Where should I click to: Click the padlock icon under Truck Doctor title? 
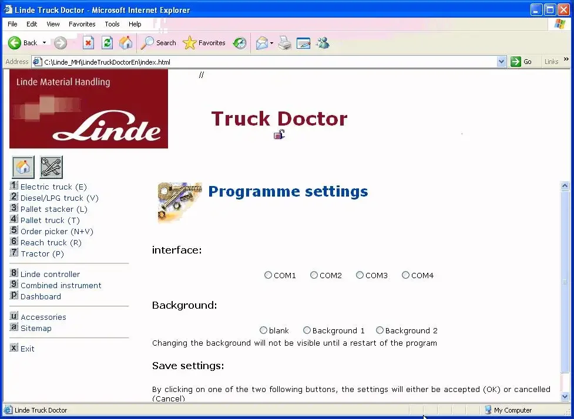point(279,134)
